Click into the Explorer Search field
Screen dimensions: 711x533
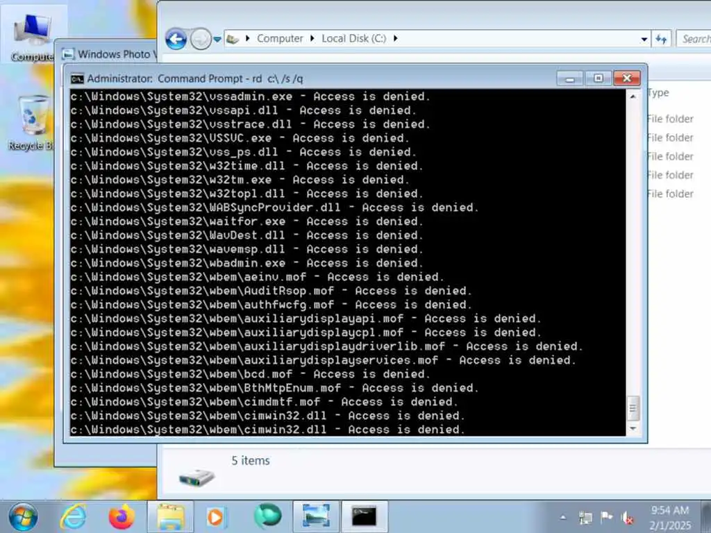tap(694, 39)
